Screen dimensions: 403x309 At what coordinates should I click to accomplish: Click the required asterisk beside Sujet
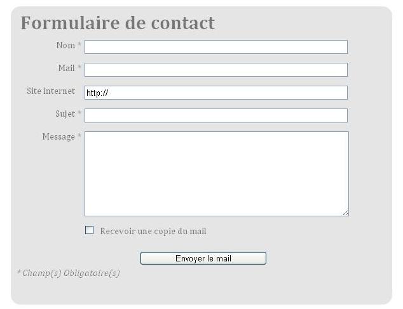coord(79,114)
